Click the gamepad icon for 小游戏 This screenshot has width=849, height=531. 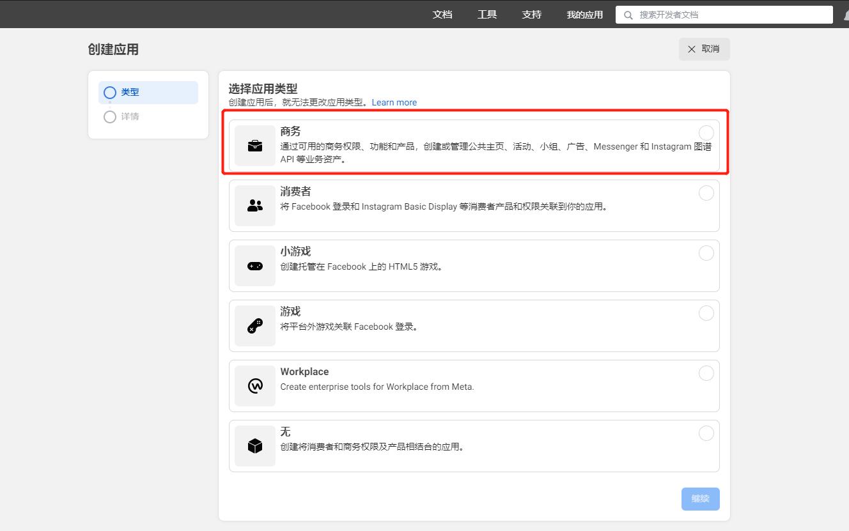coord(254,266)
